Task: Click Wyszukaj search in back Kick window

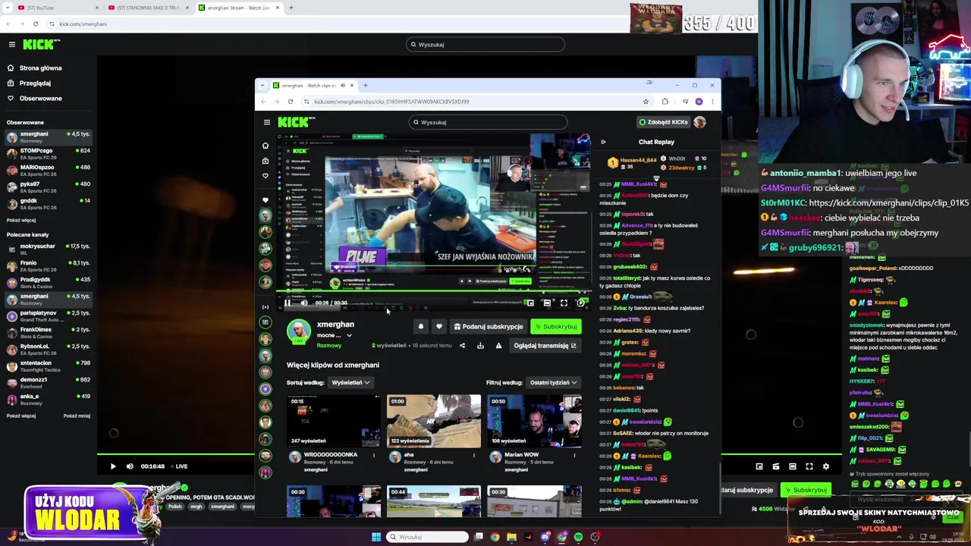Action: (485, 45)
